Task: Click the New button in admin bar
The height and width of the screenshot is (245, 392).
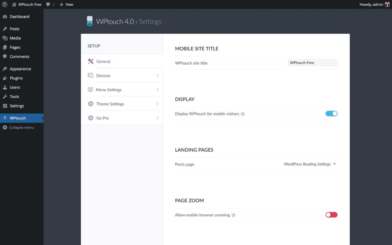Action: pyautogui.click(x=66, y=5)
